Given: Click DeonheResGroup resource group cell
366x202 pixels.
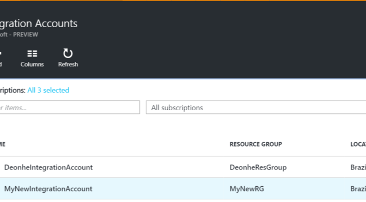Looking at the screenshot, I should pyautogui.click(x=258, y=167).
